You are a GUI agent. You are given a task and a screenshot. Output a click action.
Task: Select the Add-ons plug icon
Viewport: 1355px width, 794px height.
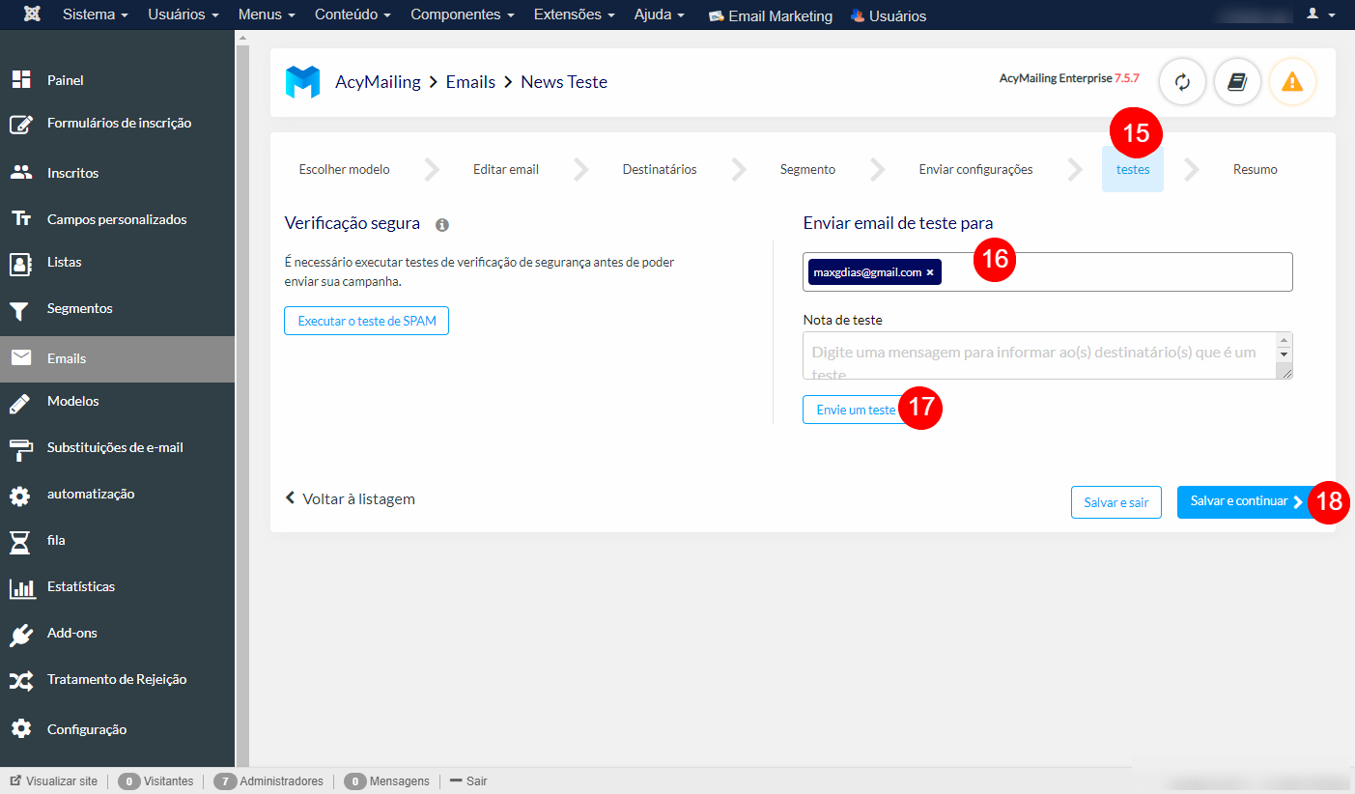(x=20, y=633)
